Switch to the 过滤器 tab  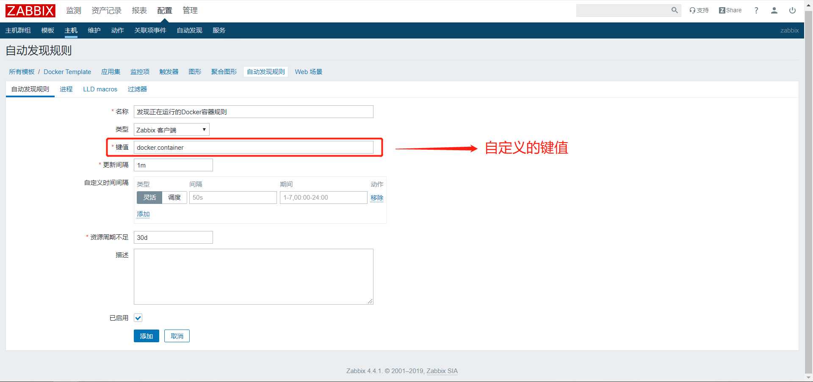click(137, 89)
